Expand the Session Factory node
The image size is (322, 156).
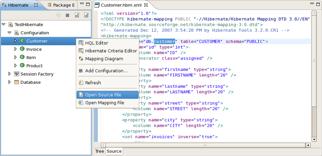(x=10, y=74)
